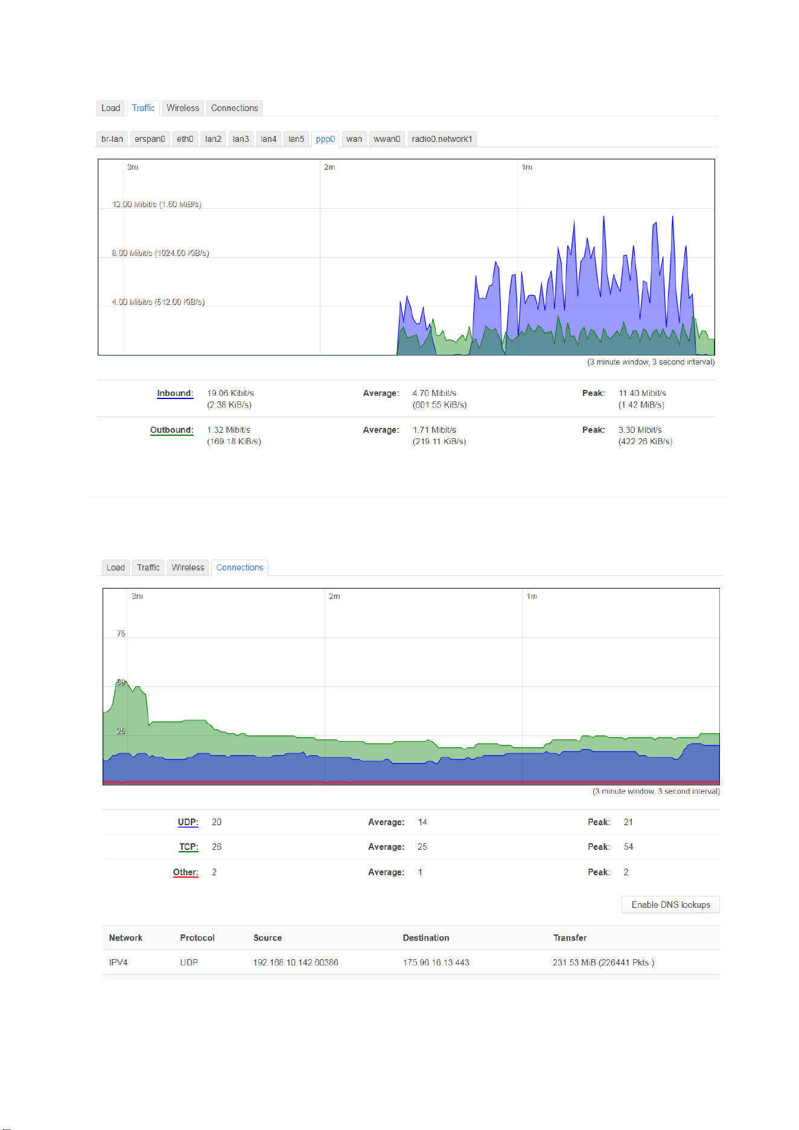Image resolution: width=799 pixels, height=1130 pixels.
Task: Choose the lan5 interface tab
Action: click(x=296, y=139)
